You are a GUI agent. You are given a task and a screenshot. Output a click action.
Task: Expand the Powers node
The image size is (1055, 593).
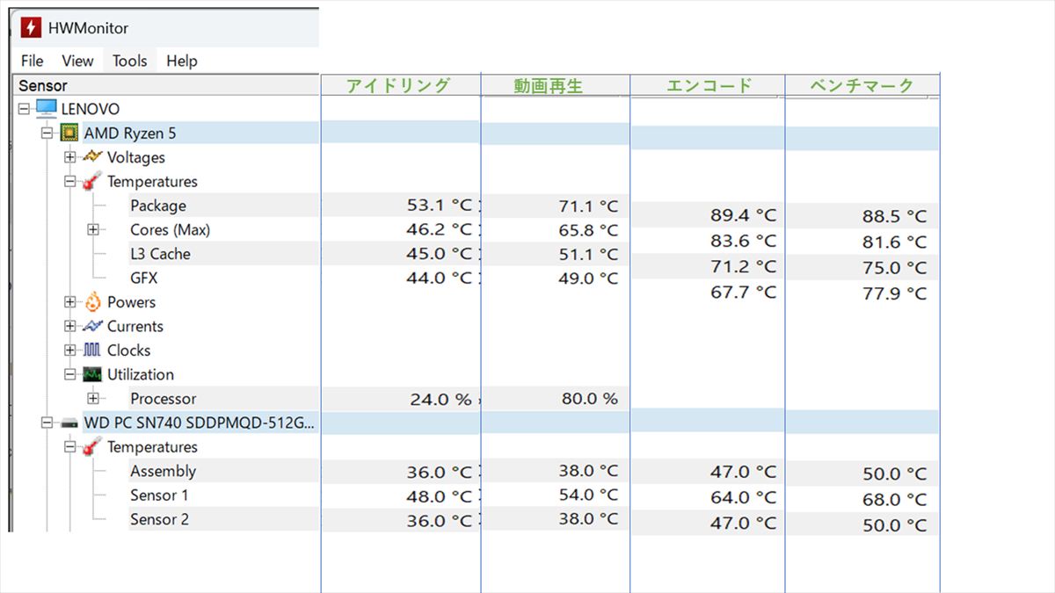pos(70,302)
